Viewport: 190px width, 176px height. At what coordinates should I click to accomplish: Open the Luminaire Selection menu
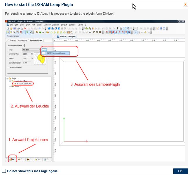click(x=51, y=25)
